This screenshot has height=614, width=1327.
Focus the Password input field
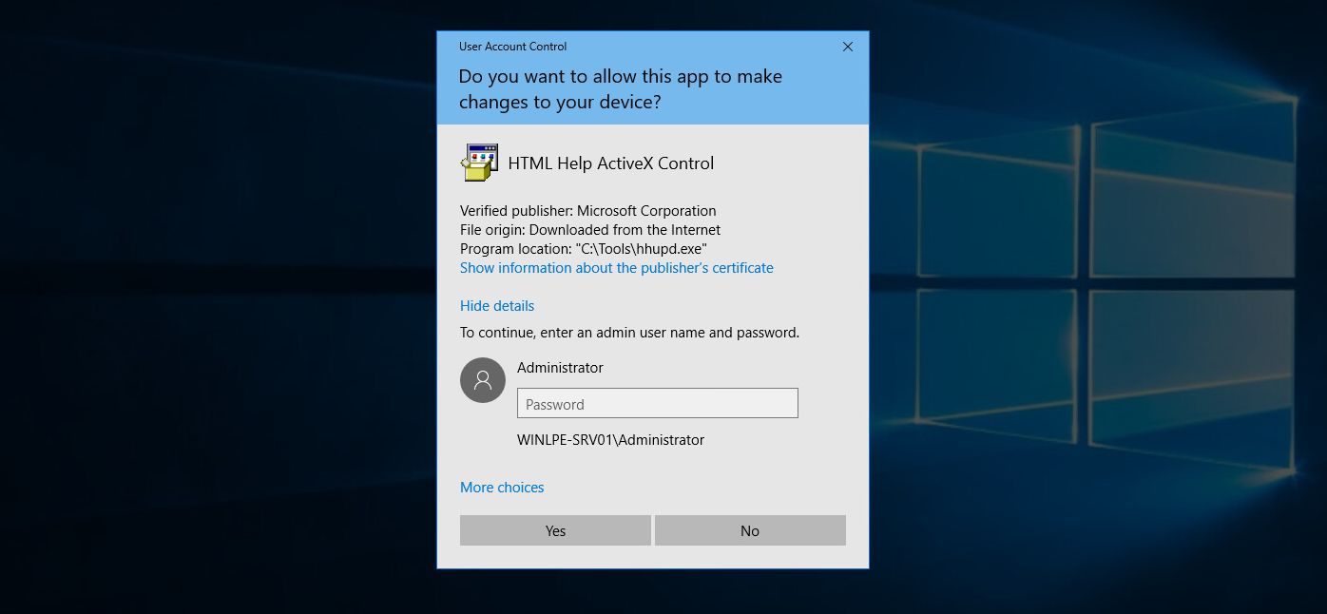(x=657, y=404)
